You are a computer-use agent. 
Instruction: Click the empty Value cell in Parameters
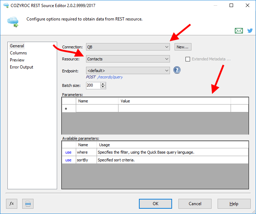click(175, 108)
